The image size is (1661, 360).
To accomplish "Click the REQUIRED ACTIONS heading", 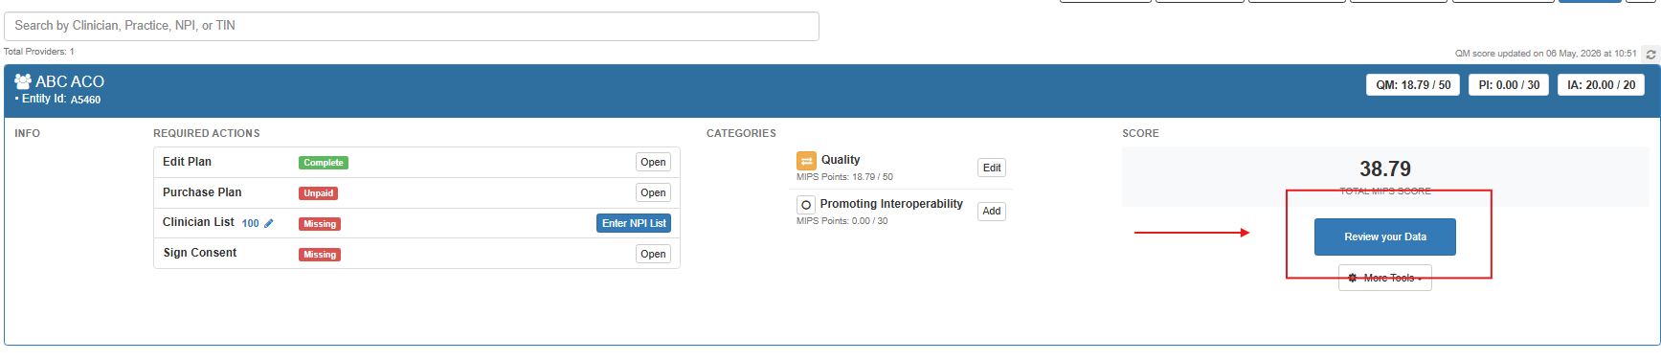I will click(207, 133).
